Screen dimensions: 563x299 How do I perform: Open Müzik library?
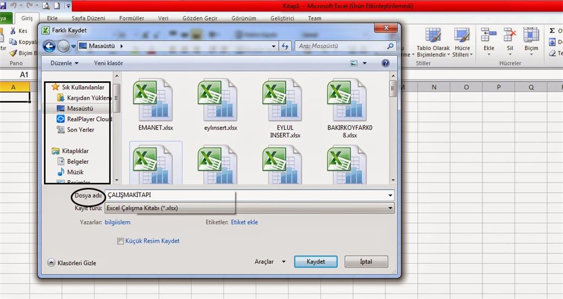coord(70,172)
